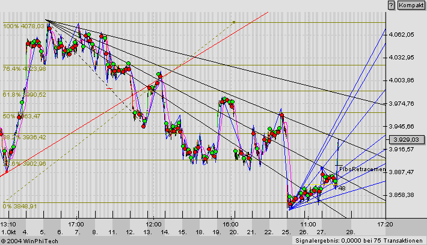
Task: Click the 2004 WinPhiTech copyright text
Action: (29, 241)
